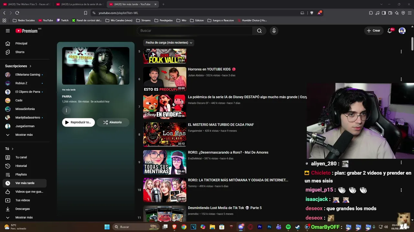Open Horrores en YOUTUBE KIDS thumbnail

(x=165, y=79)
